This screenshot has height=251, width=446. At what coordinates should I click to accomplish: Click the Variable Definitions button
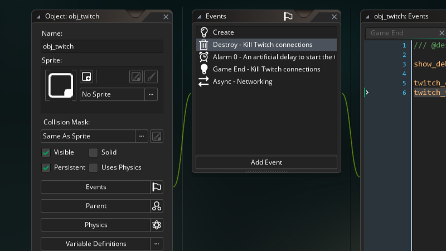click(96, 244)
